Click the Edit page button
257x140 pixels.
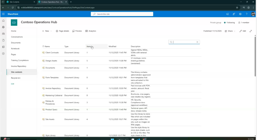click(243, 31)
